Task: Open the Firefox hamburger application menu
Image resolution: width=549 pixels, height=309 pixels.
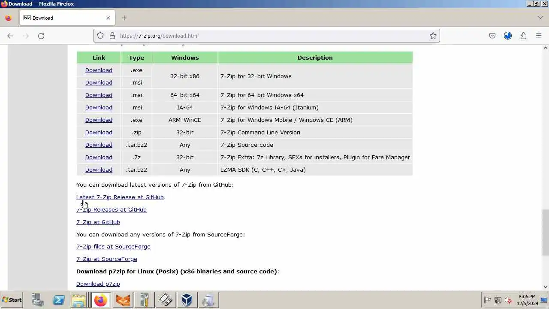Action: pyautogui.click(x=539, y=36)
